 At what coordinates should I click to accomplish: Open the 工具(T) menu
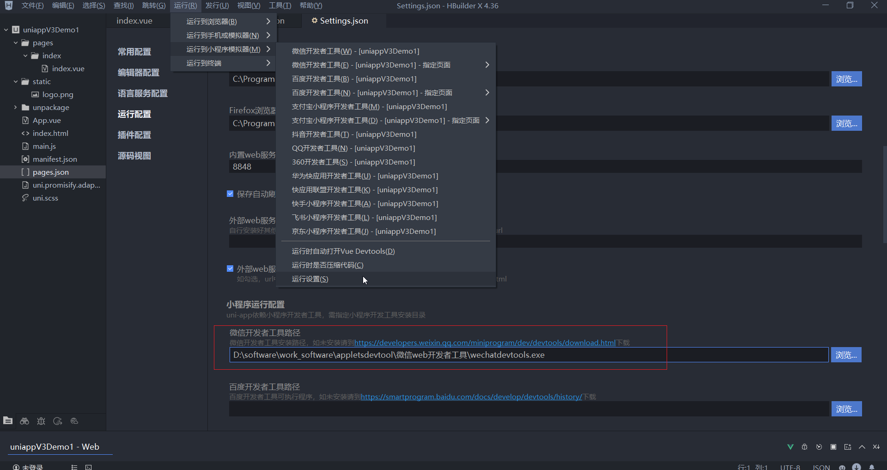click(280, 6)
